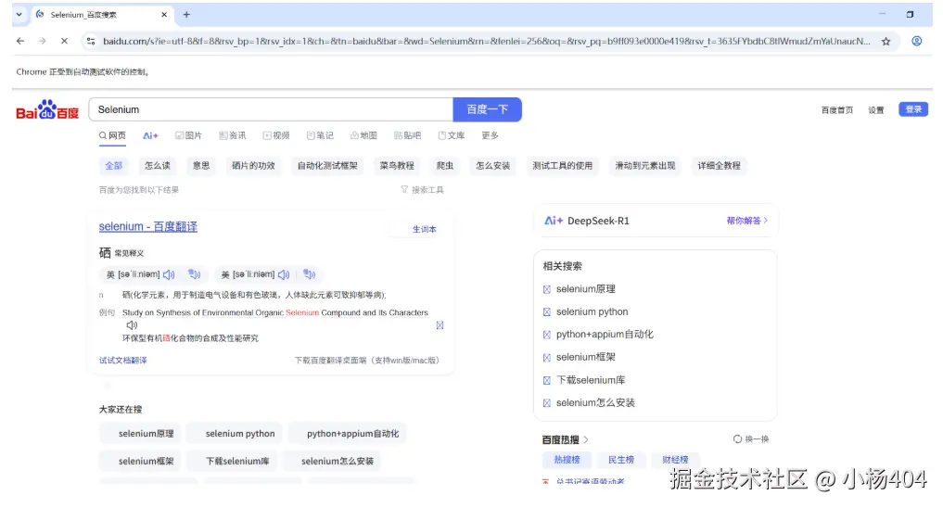Click the Selenium search input field
This screenshot has height=508, width=943.
pyautogui.click(x=271, y=109)
